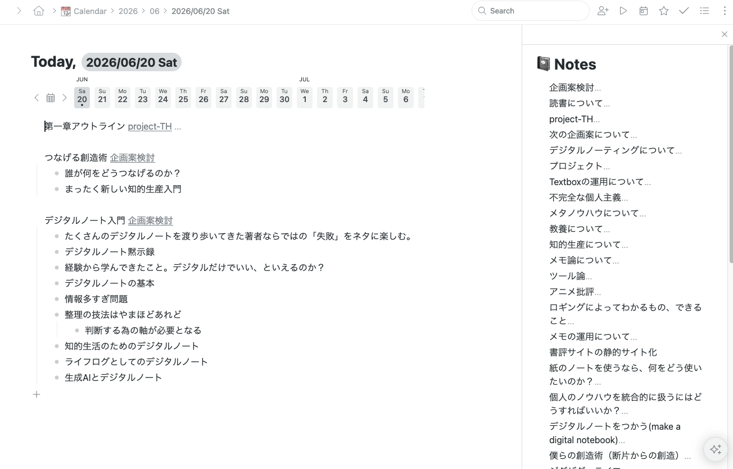The height and width of the screenshot is (469, 733).
Task: Open the three-dot more options menu
Action: pyautogui.click(x=725, y=11)
